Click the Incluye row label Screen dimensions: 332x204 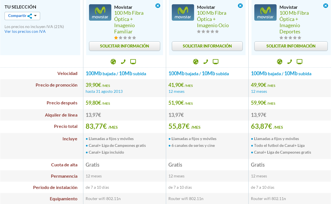[x=70, y=139]
